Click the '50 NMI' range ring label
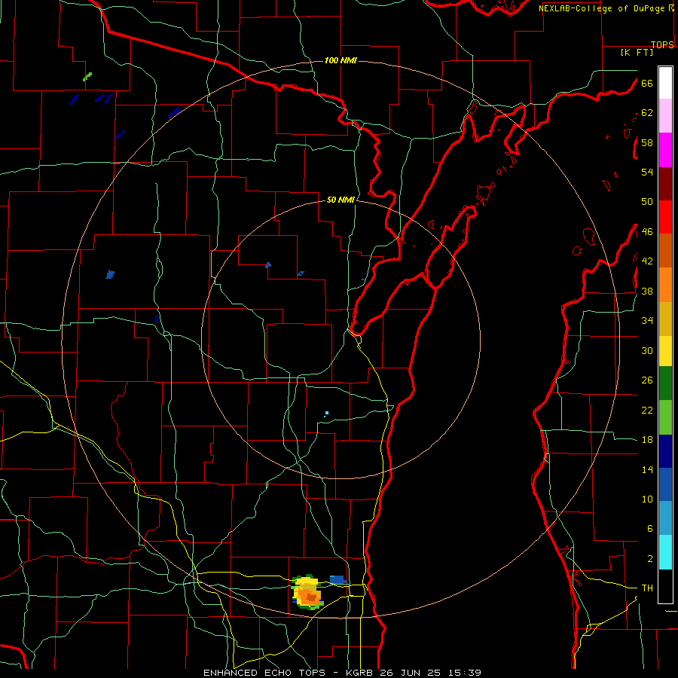 341,200
